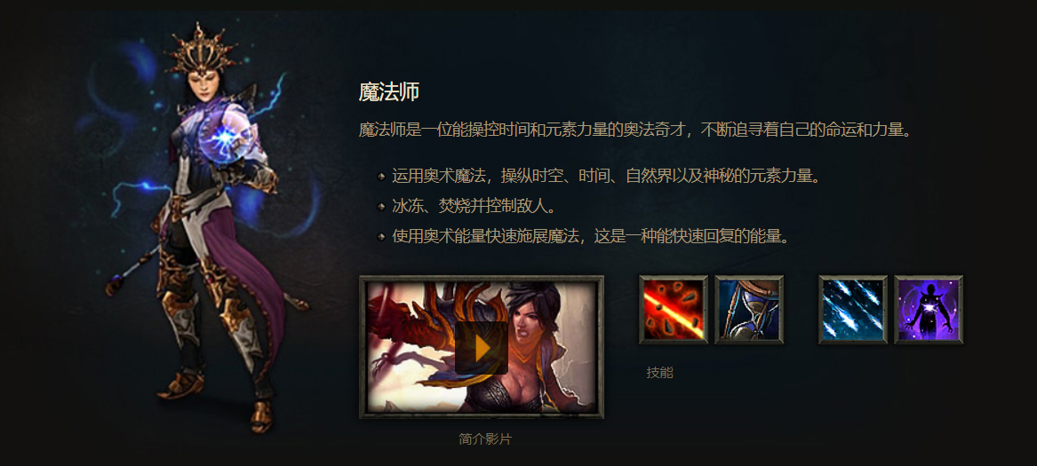Click the Wizard's golden spiked crown
This screenshot has height=466, width=1037.
pos(201,50)
